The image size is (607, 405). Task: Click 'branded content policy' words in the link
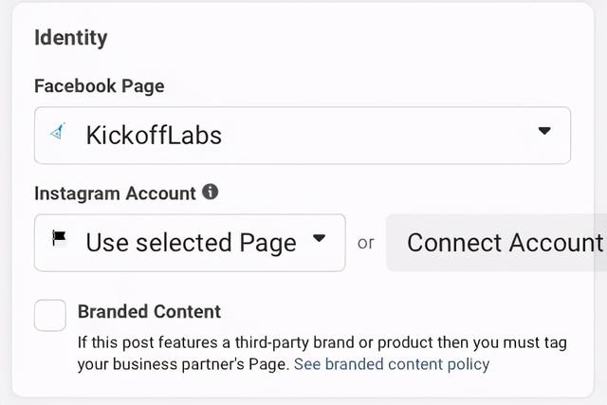(x=408, y=364)
